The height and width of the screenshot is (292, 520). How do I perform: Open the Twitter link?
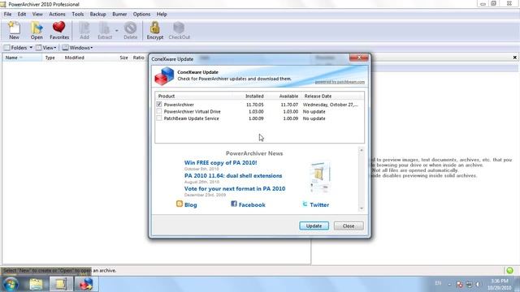click(x=319, y=205)
